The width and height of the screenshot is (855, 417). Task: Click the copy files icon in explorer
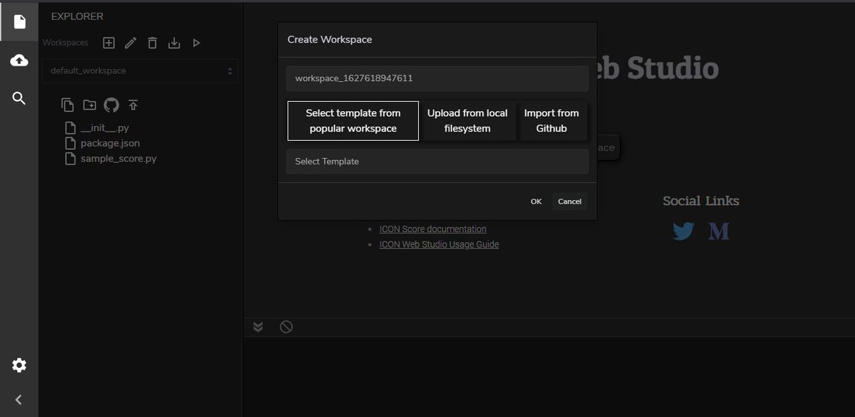(68, 105)
